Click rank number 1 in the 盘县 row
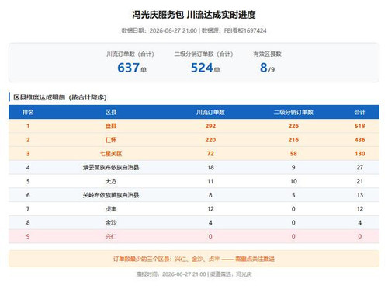Screen dimensions: 388x286 point(28,126)
